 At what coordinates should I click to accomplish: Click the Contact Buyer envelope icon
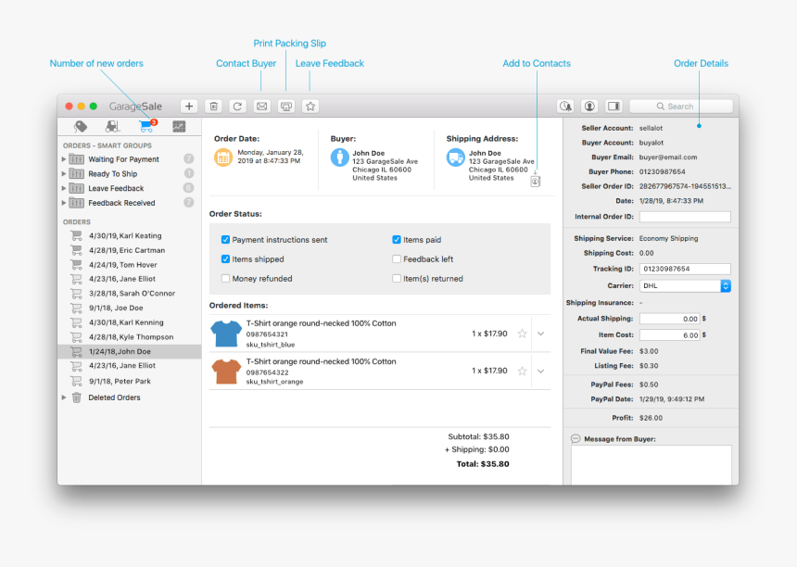262,106
